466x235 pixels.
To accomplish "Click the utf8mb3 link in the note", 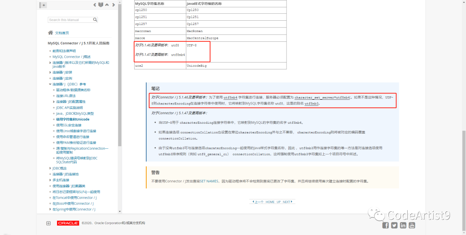I will click(x=312, y=103).
